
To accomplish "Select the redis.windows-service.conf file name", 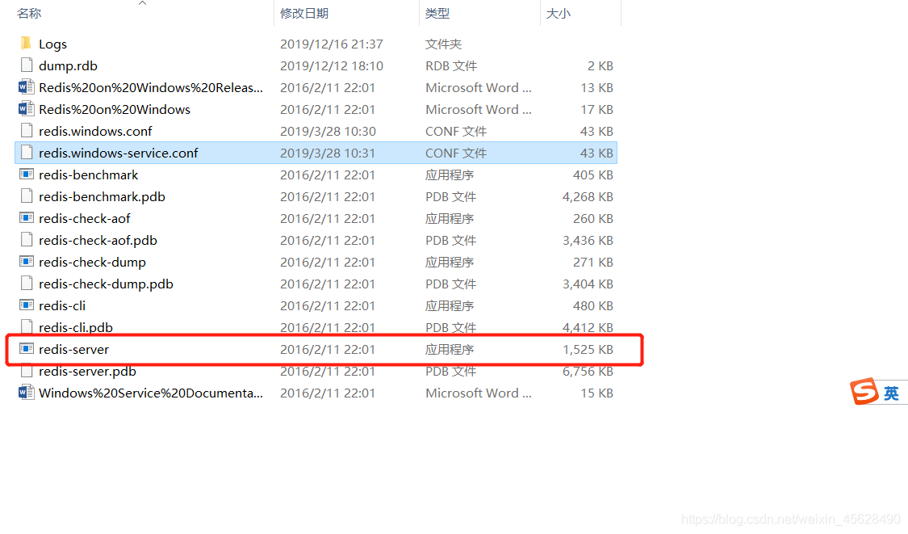I will [x=118, y=153].
